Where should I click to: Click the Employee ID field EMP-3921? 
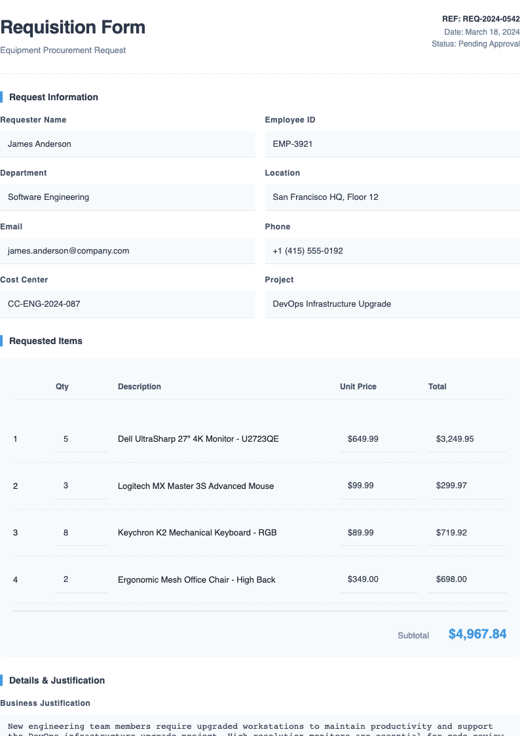(x=392, y=144)
